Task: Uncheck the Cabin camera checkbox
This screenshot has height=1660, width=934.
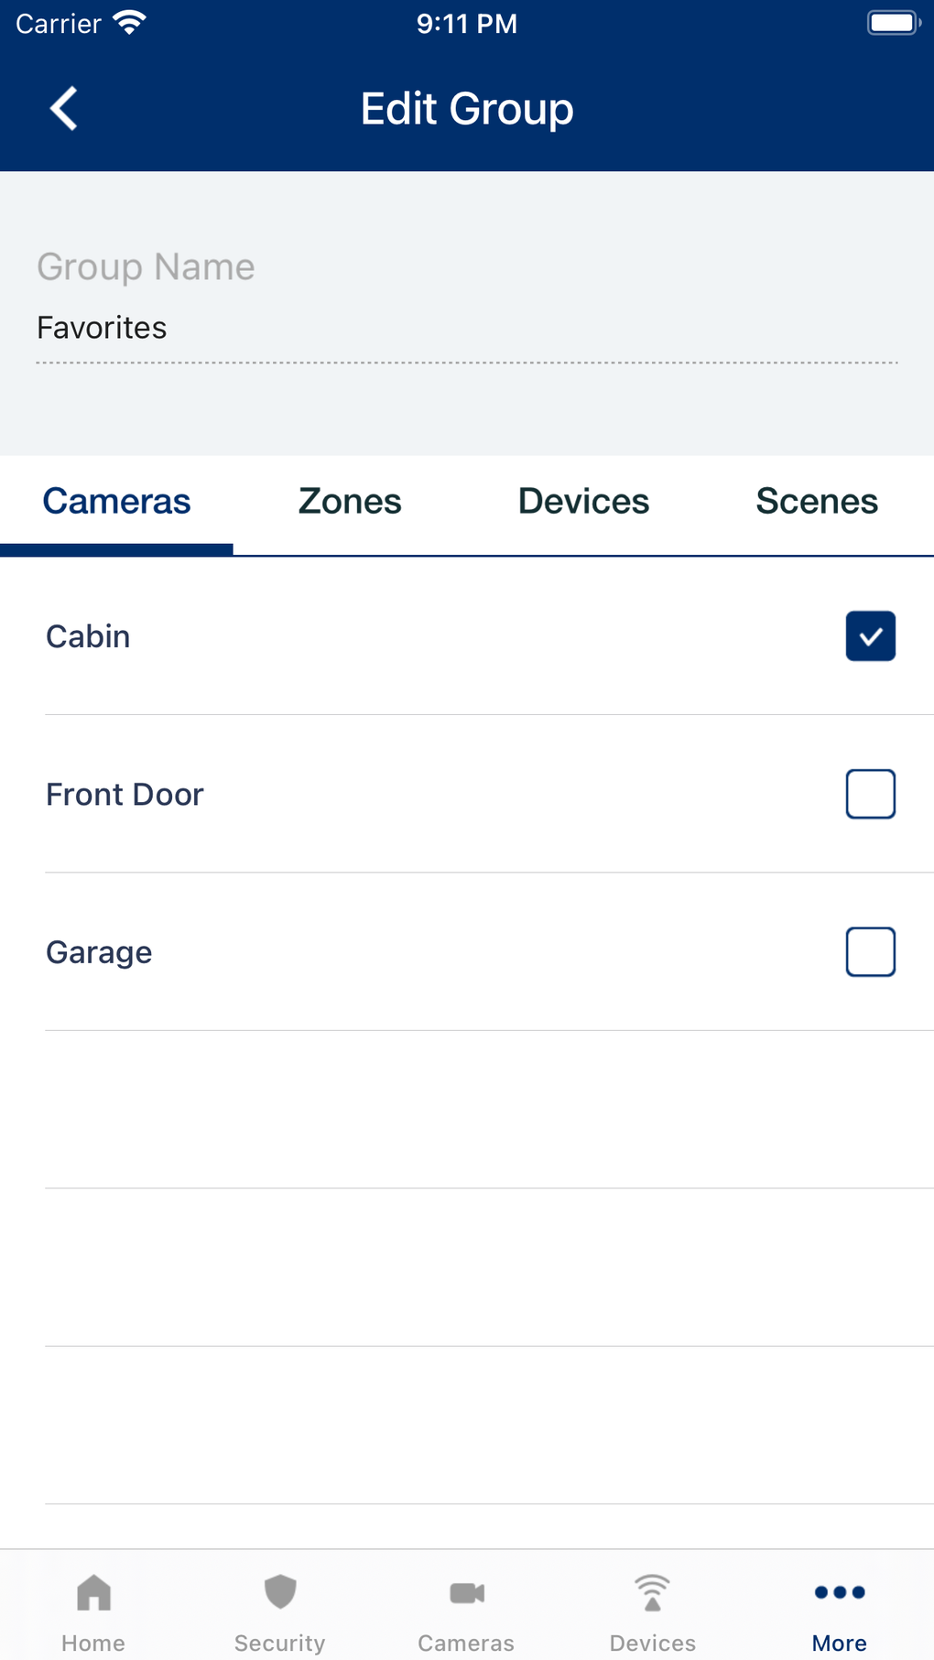Action: point(870,636)
